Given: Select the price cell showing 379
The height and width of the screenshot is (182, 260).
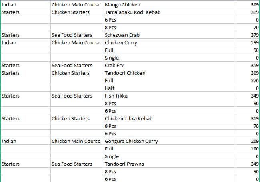Looking at the screenshot, I should pos(254,35).
